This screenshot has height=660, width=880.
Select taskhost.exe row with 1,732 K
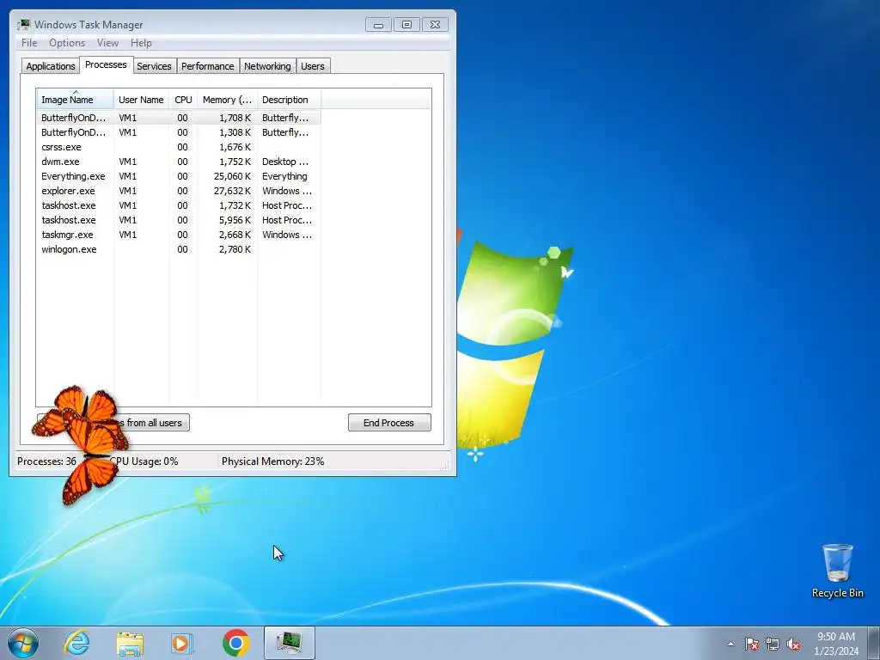(x=179, y=205)
